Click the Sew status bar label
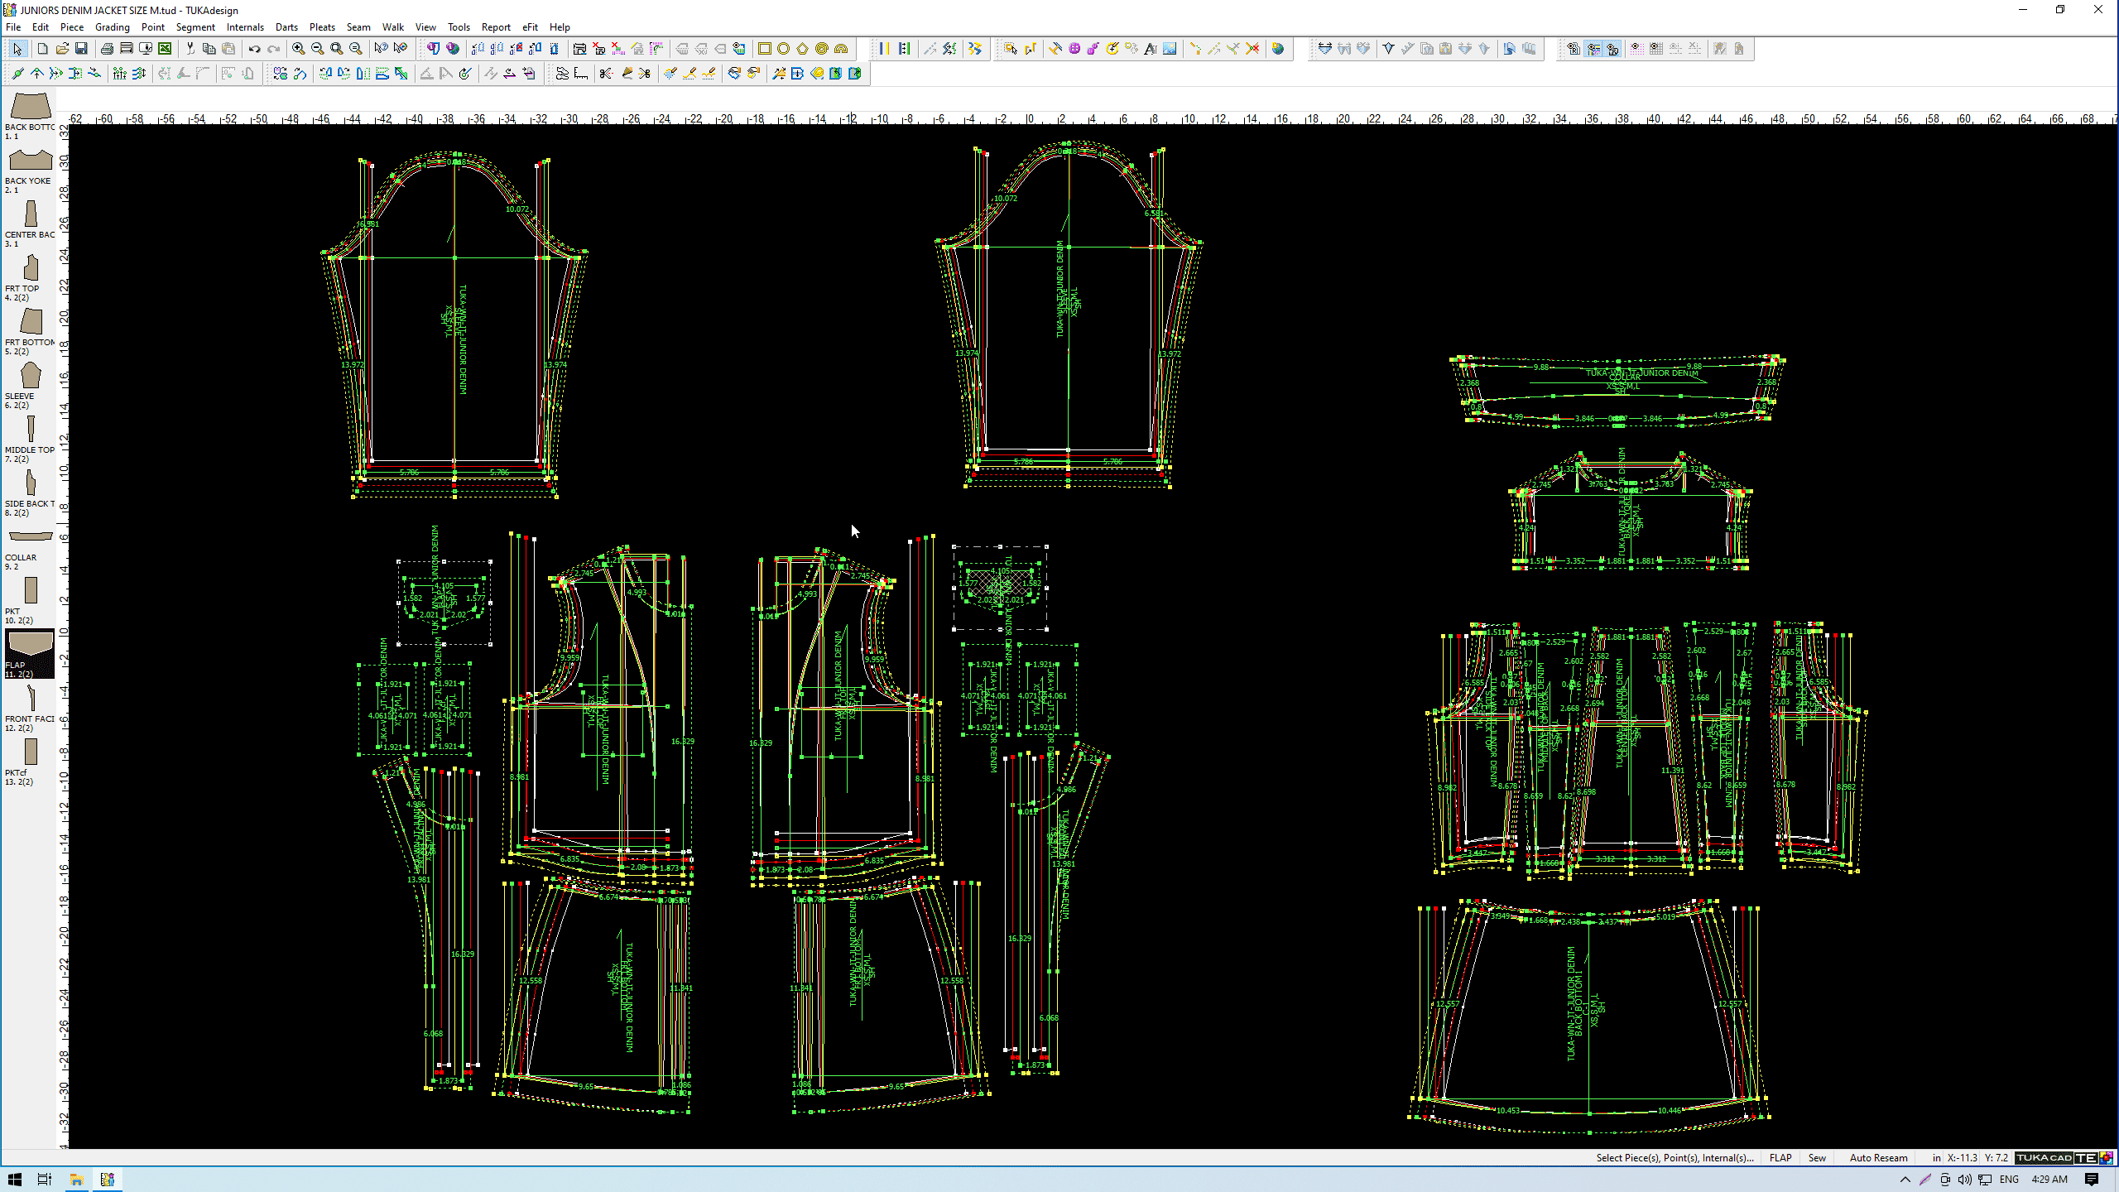Image resolution: width=2119 pixels, height=1192 pixels. pyautogui.click(x=1816, y=1158)
